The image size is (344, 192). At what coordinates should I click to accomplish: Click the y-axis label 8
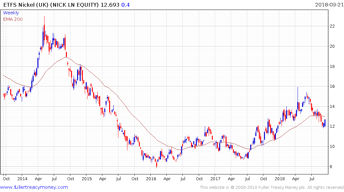tap(331, 166)
